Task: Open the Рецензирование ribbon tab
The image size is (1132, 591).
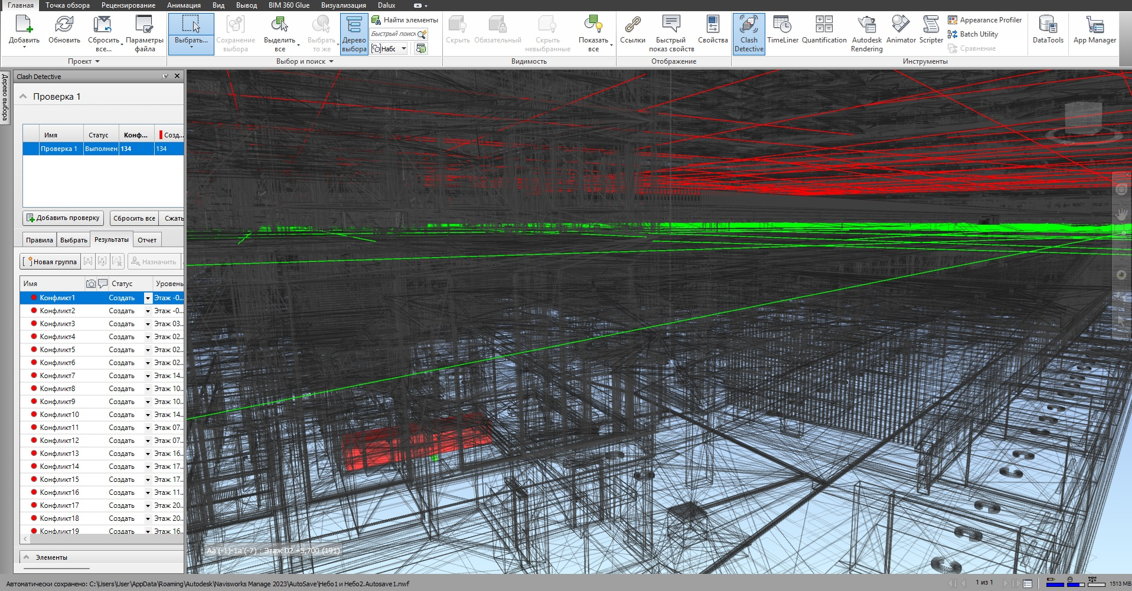Action: pos(128,5)
